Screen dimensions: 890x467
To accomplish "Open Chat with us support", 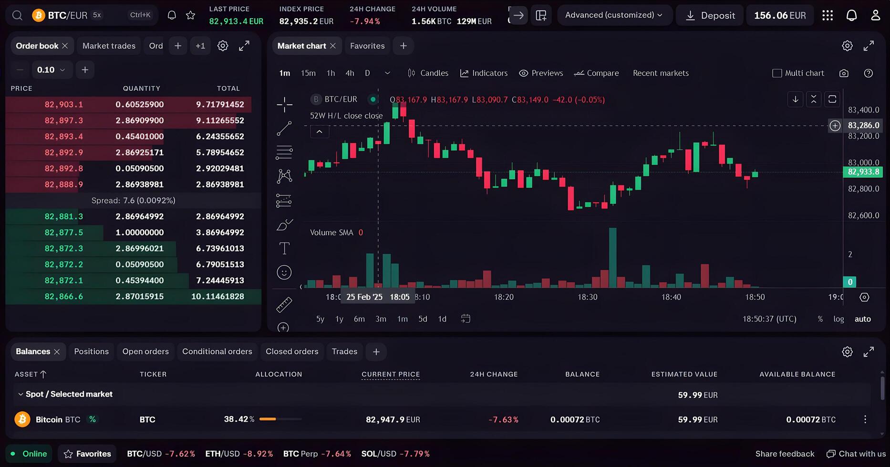I will point(856,454).
